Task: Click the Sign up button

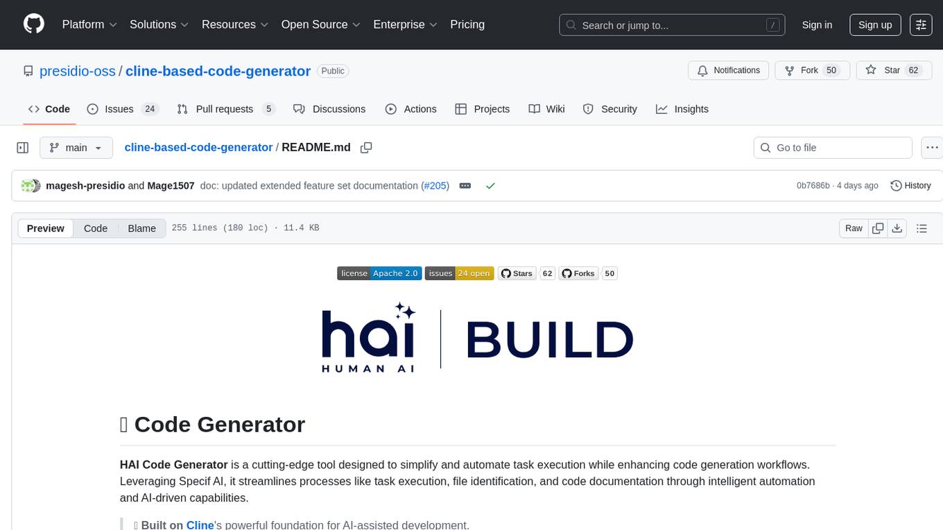Action: (875, 25)
